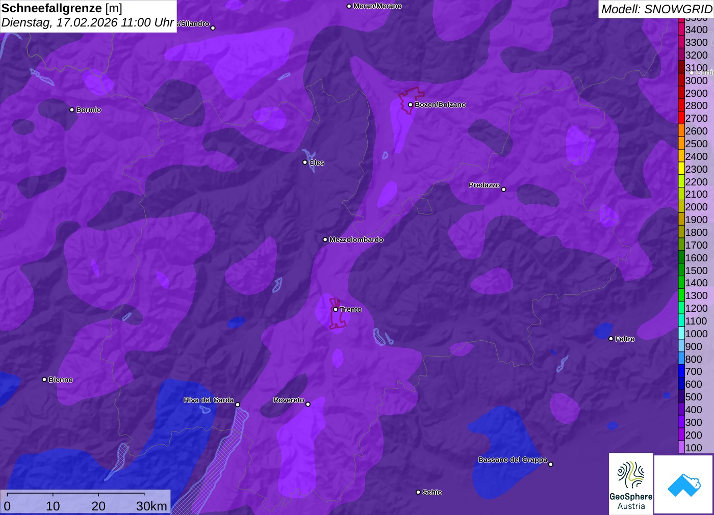Click the Bormio location marker

coord(72,110)
